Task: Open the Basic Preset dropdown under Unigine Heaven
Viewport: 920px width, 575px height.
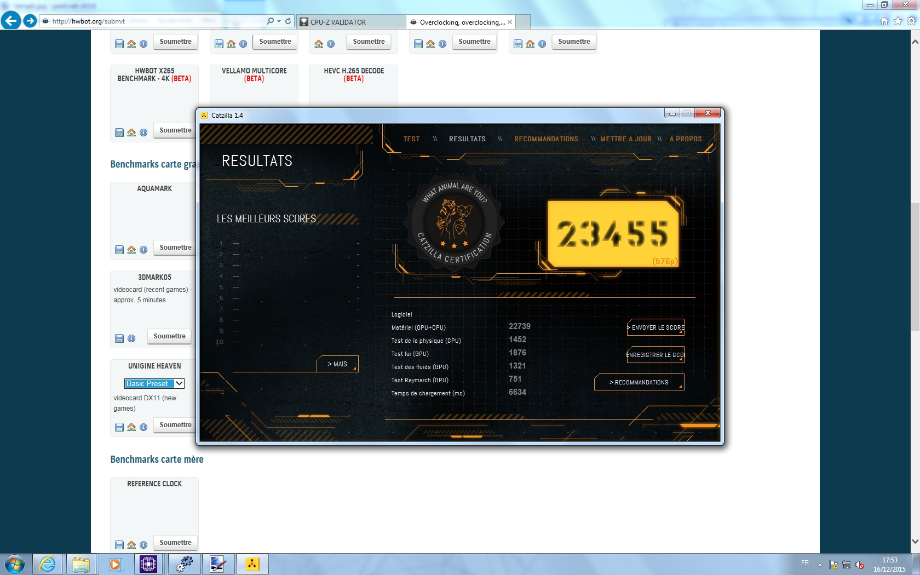Action: 154,383
